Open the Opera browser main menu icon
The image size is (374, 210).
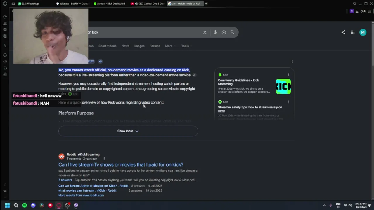coord(5,4)
